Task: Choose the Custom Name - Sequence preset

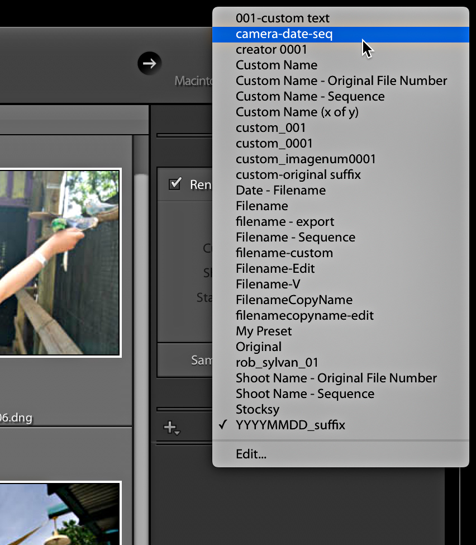Action: 310,96
